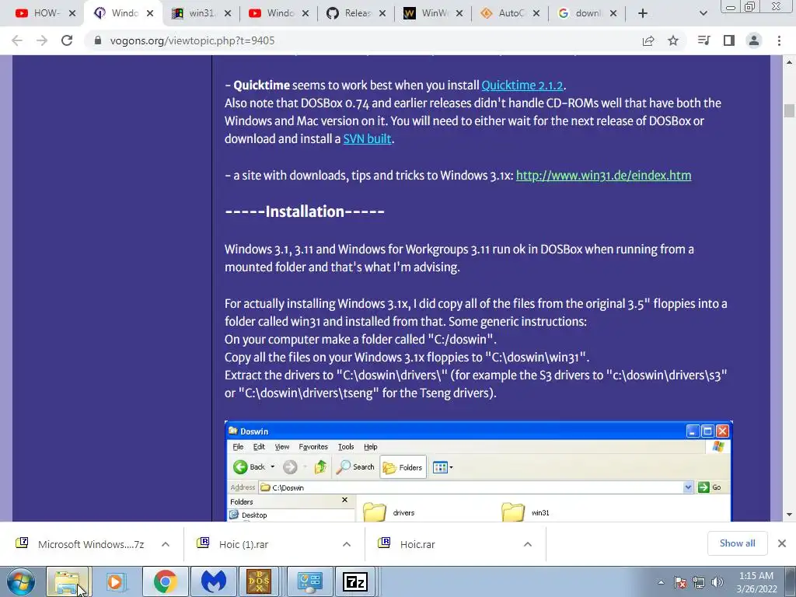Open DOSBox from the taskbar

coord(259,581)
